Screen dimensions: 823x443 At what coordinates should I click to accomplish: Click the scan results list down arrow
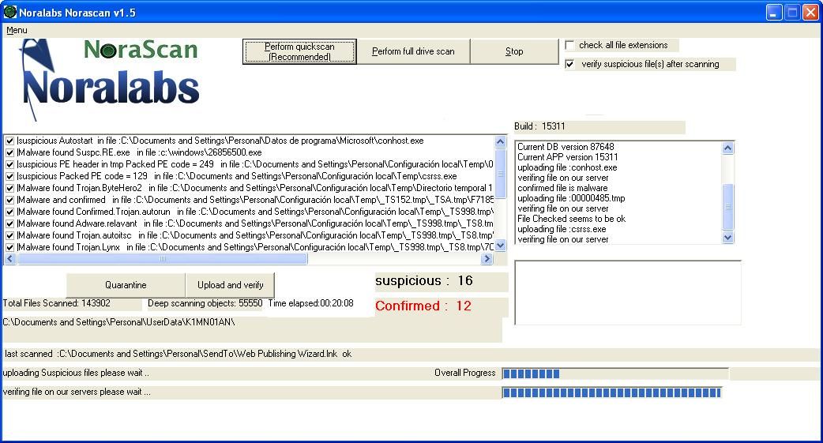click(x=500, y=245)
